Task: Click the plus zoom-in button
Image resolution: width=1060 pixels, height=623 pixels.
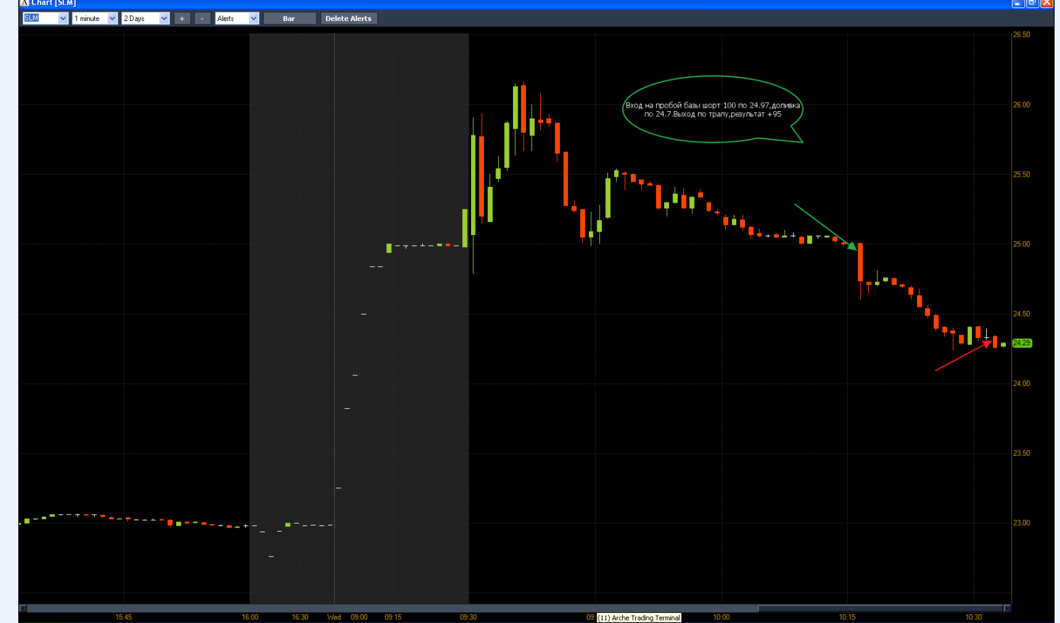Action: tap(182, 18)
